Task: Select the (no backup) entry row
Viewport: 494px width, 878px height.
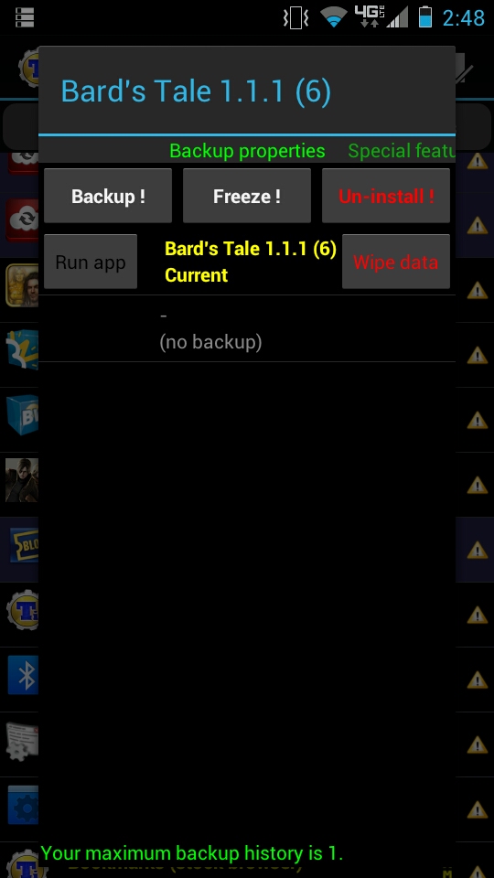Action: [247, 328]
